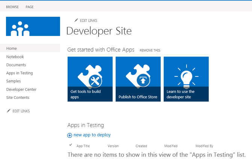Open the Apps in Testing web part heading

(86, 125)
